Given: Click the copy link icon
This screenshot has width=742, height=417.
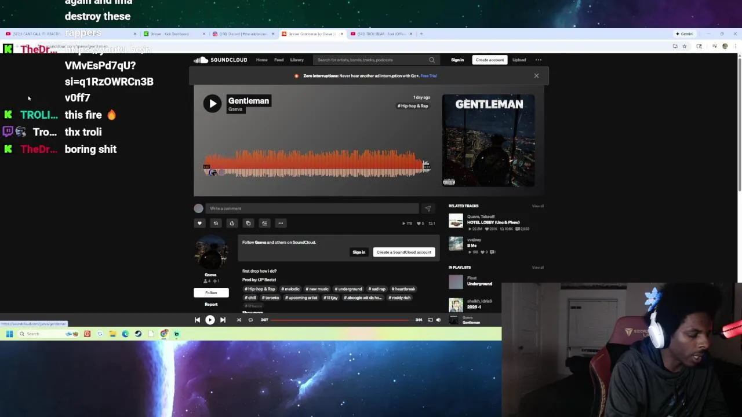Looking at the screenshot, I should click(x=248, y=223).
